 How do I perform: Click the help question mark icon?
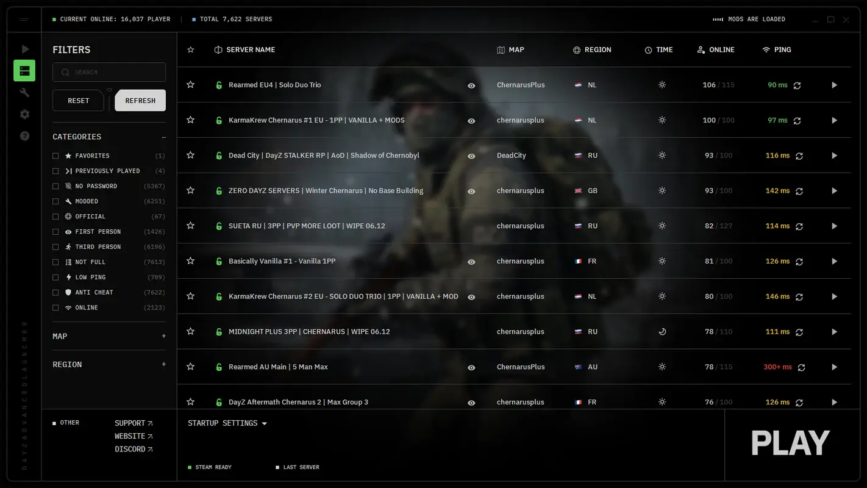(x=24, y=135)
